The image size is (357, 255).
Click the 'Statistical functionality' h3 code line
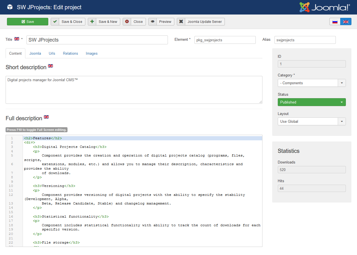coord(71,216)
